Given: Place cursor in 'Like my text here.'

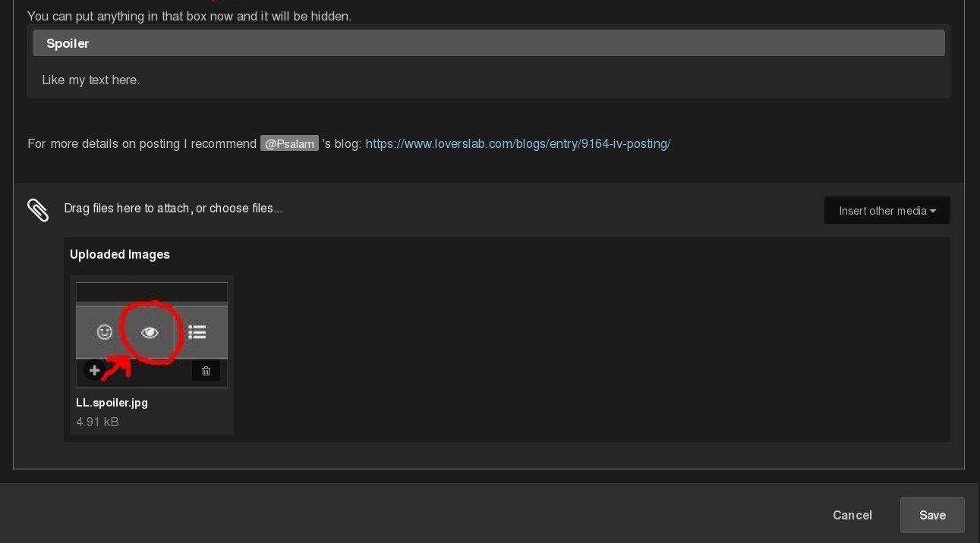Looking at the screenshot, I should (91, 80).
